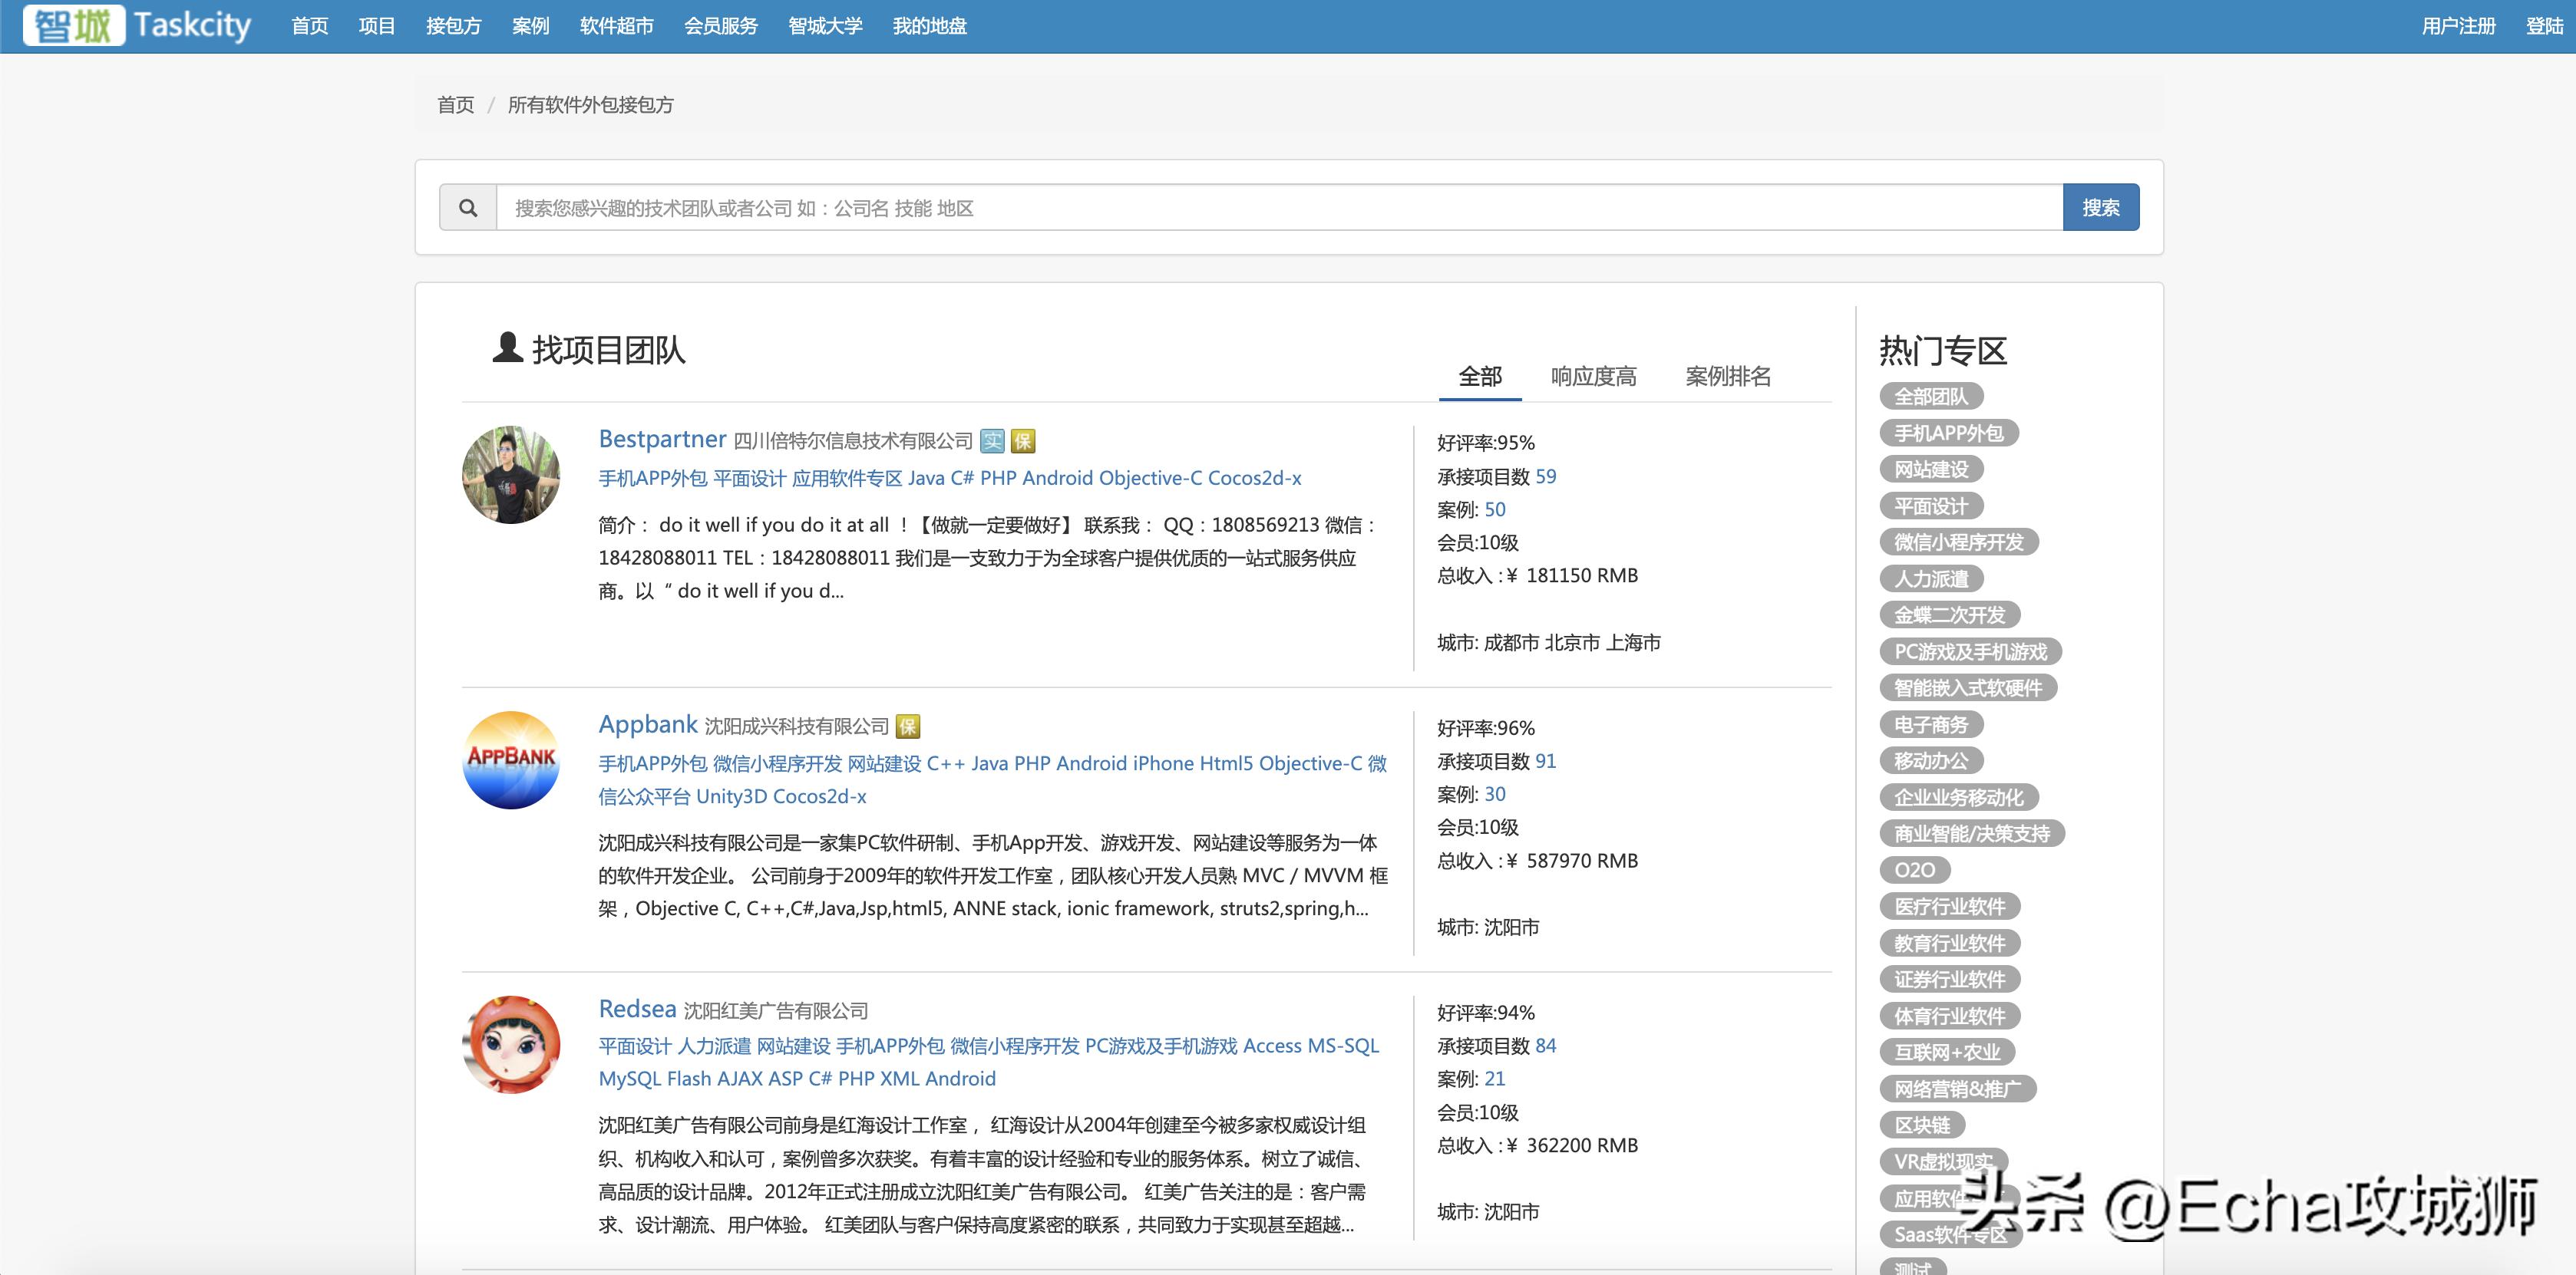This screenshot has height=1275, width=2576.
Task: Open the Appbank logo avatar
Action: 511,759
